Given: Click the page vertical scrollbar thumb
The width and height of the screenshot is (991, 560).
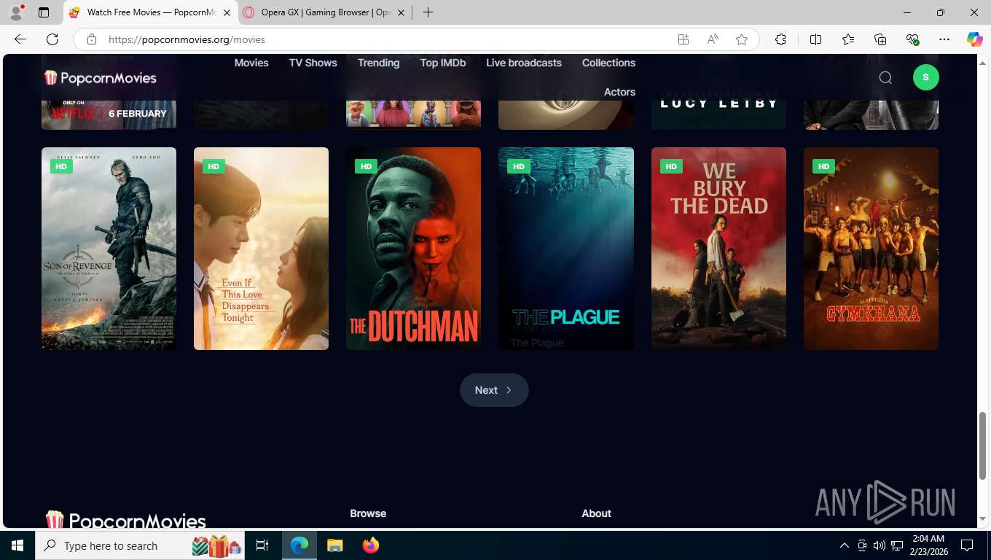Looking at the screenshot, I should [982, 446].
